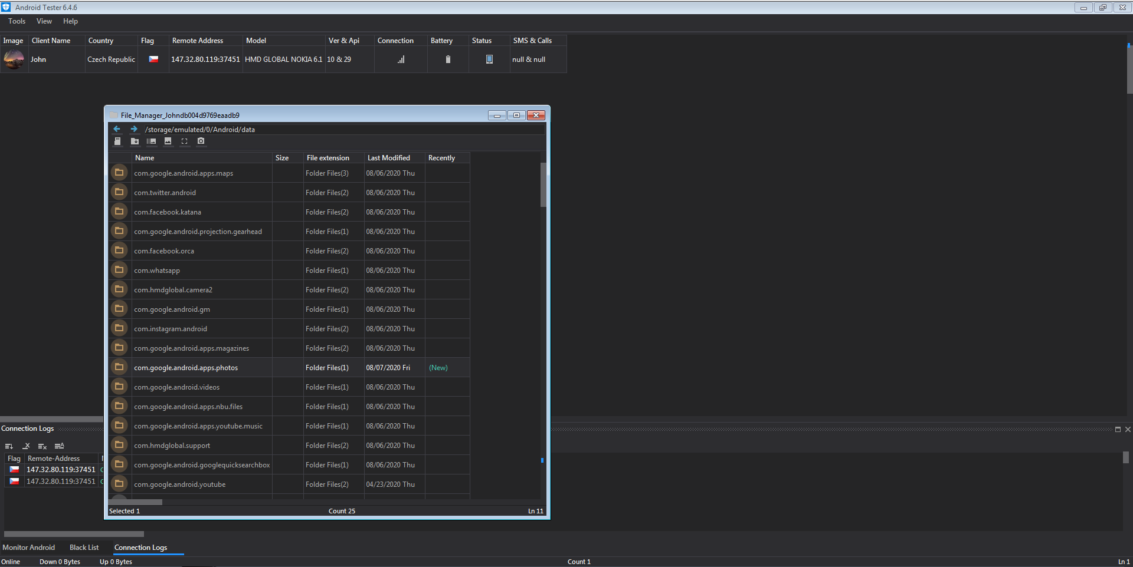Click folder icon for com.facebook.katana
This screenshot has height=567, width=1133.
(119, 212)
